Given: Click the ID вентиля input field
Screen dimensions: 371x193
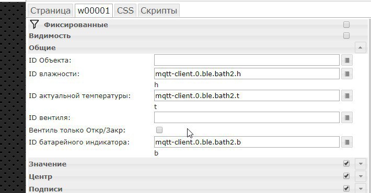Looking at the screenshot, I should tap(247, 117).
